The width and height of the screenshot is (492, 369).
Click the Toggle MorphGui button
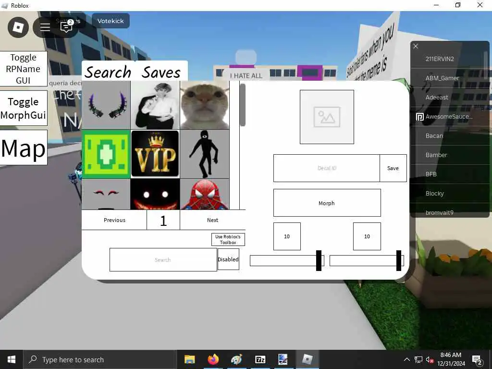point(24,108)
